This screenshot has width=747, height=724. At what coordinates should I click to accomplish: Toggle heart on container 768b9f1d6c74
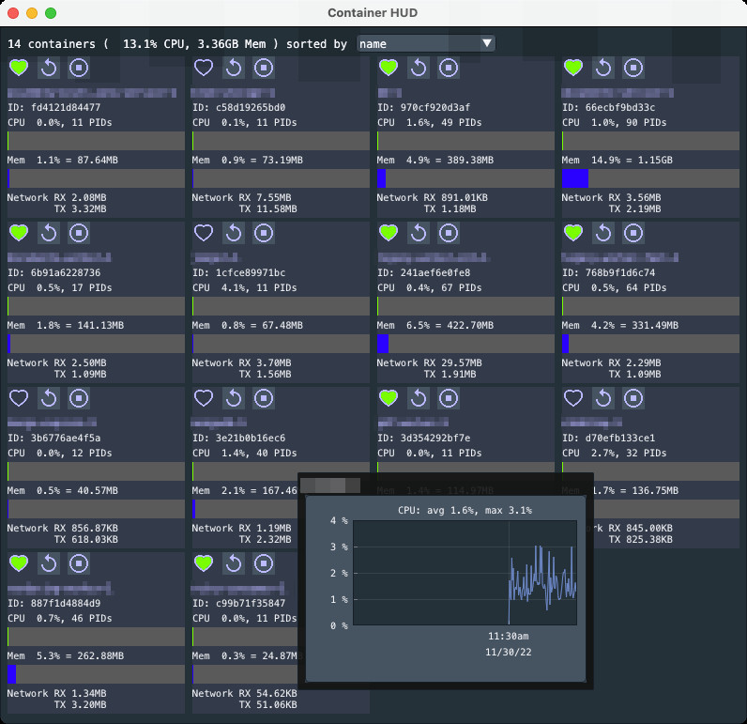point(573,233)
